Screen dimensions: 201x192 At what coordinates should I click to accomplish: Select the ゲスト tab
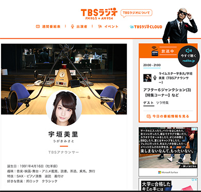(148, 103)
